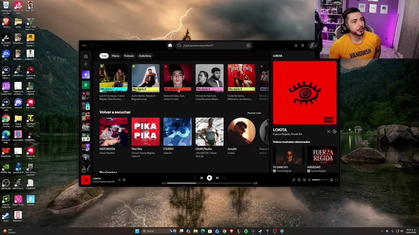Click the large LOKiTA cover art

click(305, 93)
